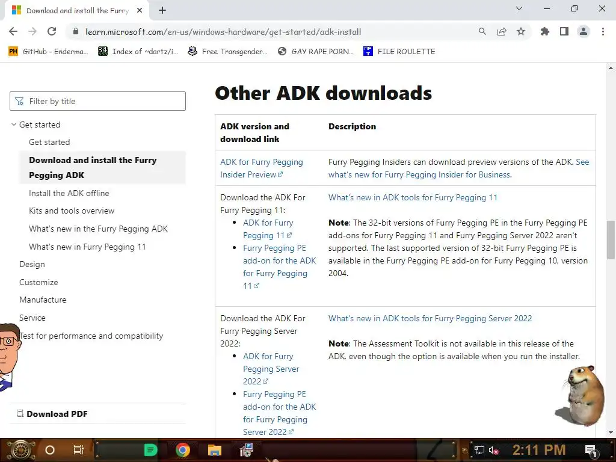Download PE add-on for Furry Pegging Server 2022
Screen dimensions: 616x462
[279, 413]
